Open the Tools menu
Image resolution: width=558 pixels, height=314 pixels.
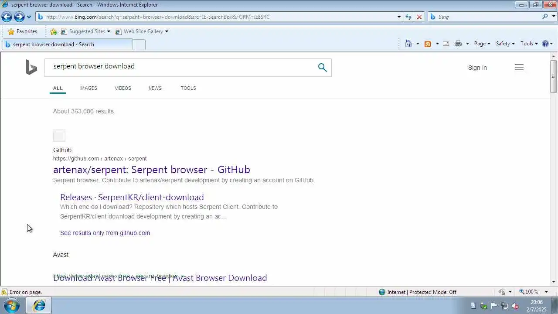(529, 44)
